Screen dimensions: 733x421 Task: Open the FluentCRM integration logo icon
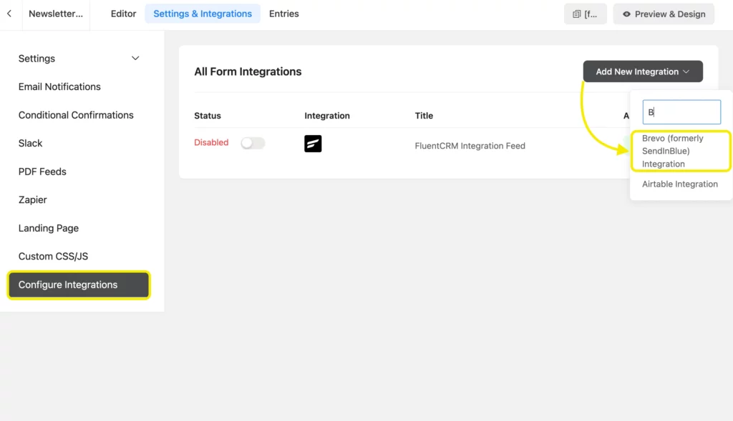point(313,143)
